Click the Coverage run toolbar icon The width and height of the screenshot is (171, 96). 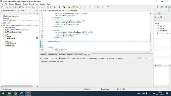click(64, 7)
